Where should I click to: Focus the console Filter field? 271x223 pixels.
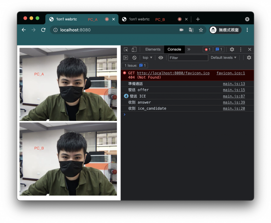(188, 58)
